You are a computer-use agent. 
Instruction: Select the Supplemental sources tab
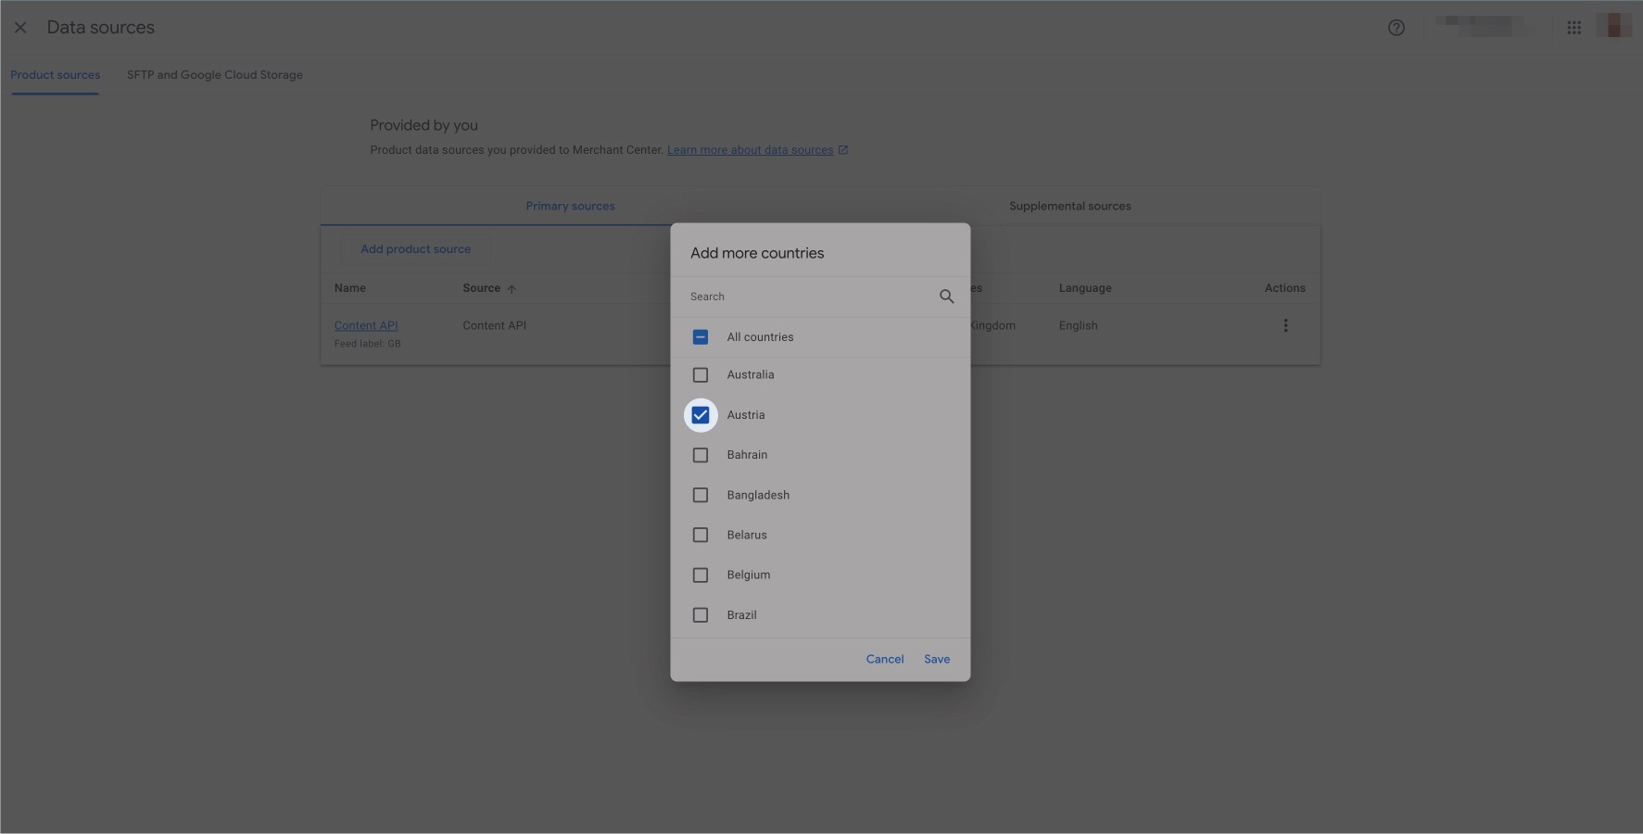pyautogui.click(x=1070, y=206)
